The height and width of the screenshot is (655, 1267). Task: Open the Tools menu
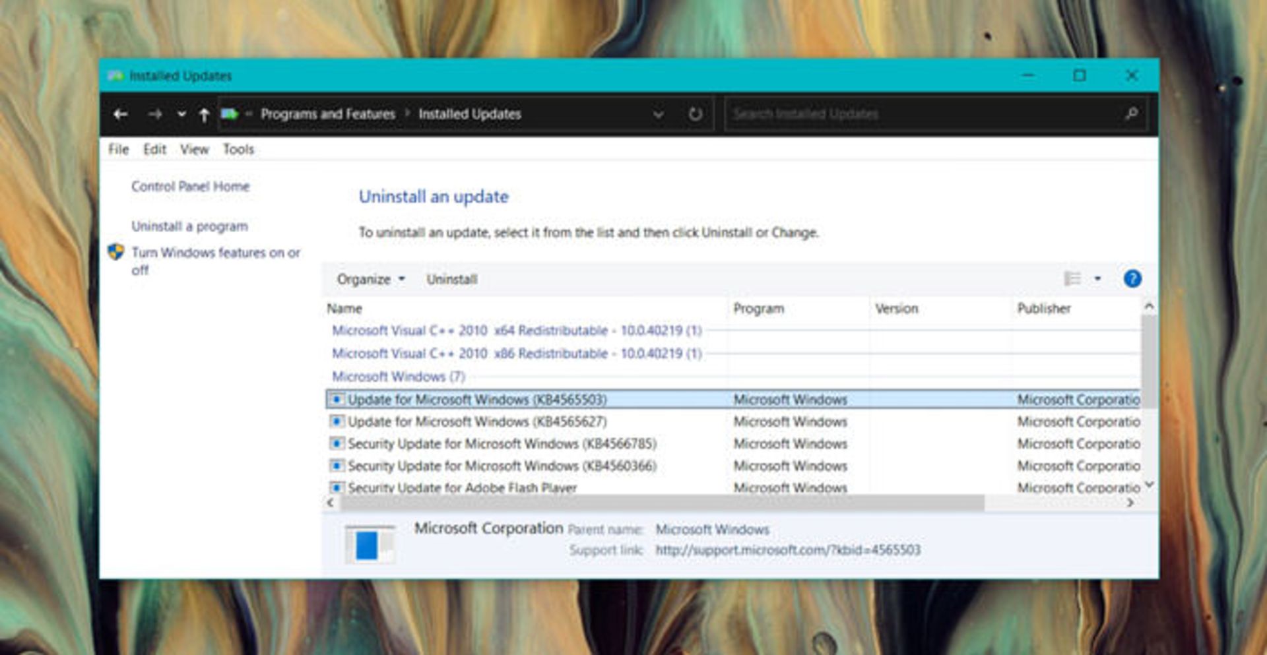click(238, 149)
